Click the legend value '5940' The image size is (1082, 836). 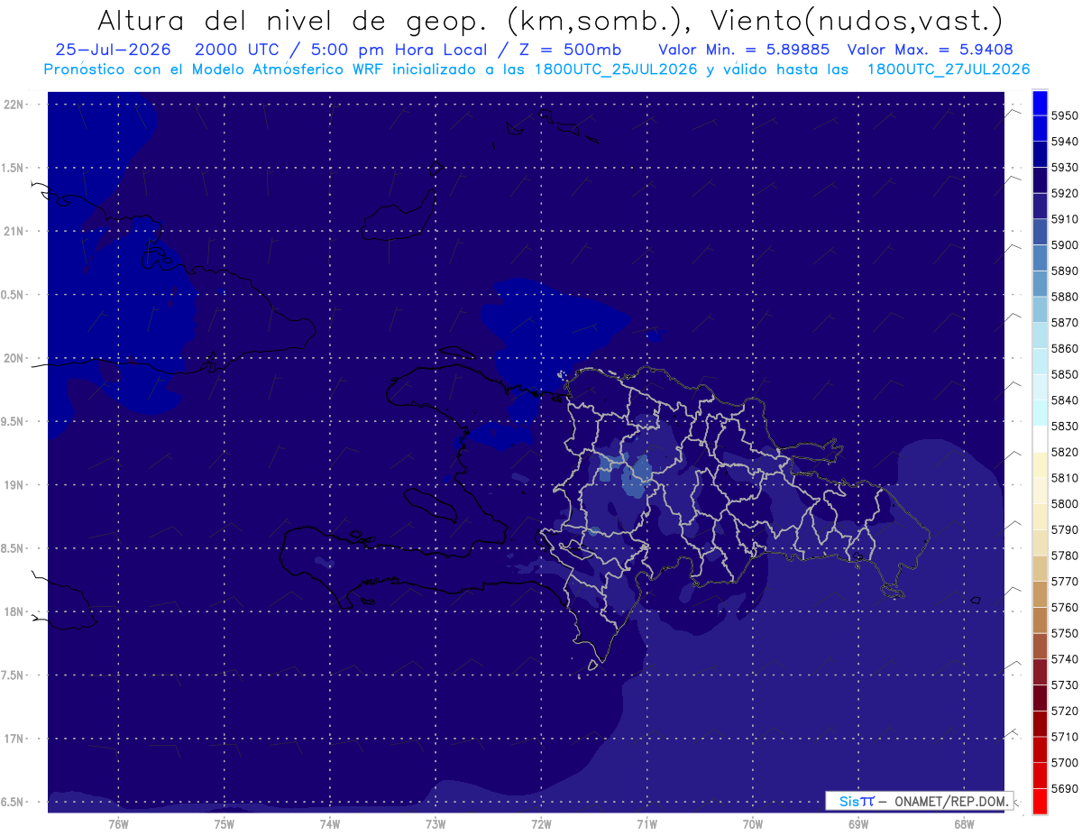click(x=1065, y=142)
